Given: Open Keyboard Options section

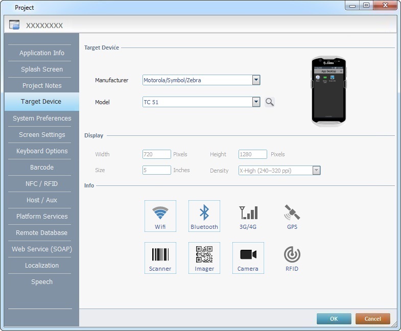Looking at the screenshot, I should tap(42, 151).
